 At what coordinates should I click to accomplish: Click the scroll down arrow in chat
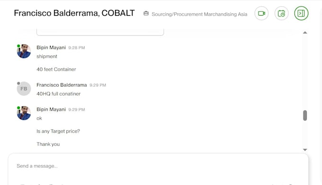coord(305,150)
